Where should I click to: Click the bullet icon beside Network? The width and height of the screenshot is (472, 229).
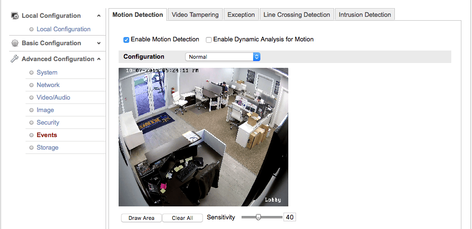pos(31,85)
